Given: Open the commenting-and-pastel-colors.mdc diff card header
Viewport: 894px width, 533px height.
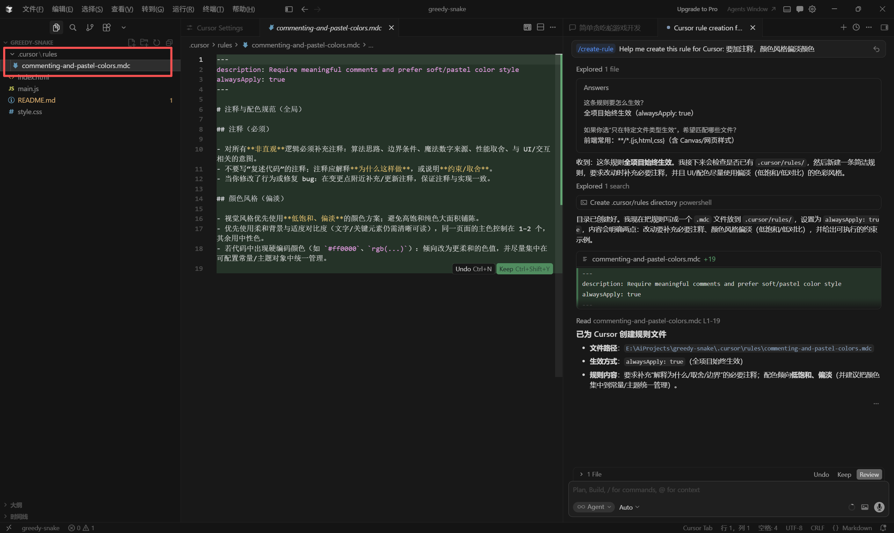Looking at the screenshot, I should coord(728,259).
